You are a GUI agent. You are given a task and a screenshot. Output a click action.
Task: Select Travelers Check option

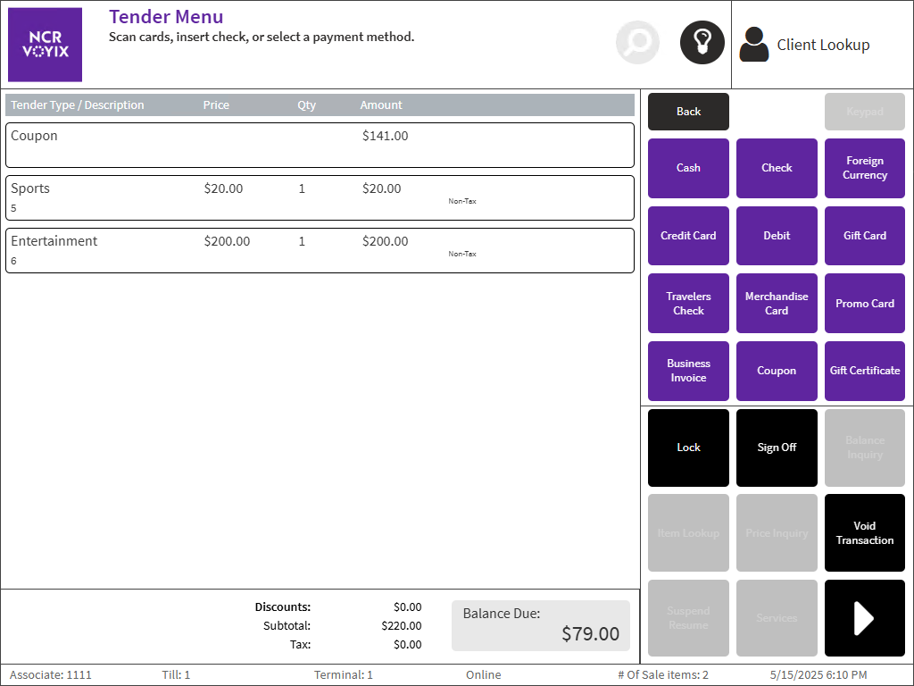688,304
